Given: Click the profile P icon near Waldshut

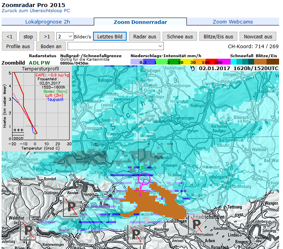Looking at the screenshot, I should (x=28, y=230).
